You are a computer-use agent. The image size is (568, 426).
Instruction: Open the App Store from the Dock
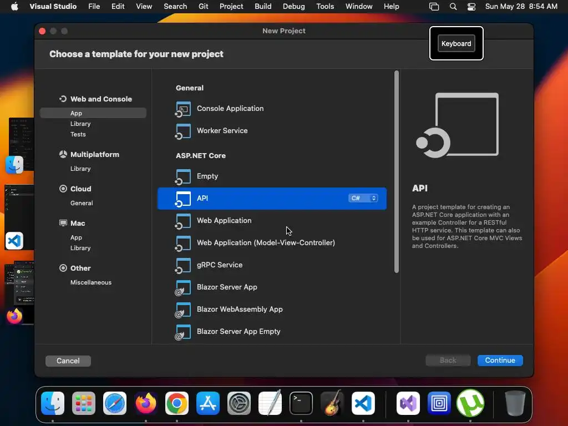point(208,403)
